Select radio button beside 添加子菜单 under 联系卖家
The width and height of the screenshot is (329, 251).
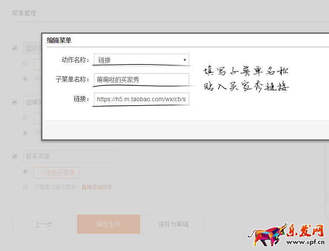pos(25,172)
